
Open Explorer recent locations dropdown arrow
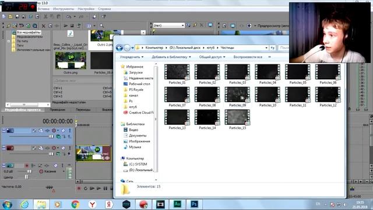tap(132, 48)
